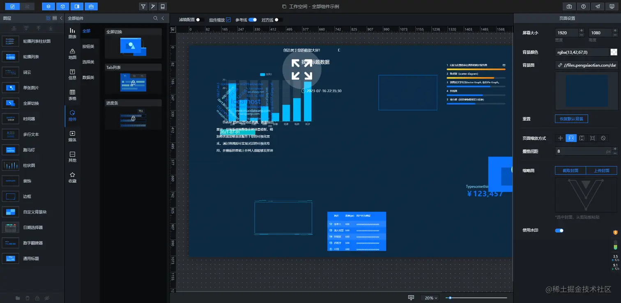Open the background color swatch picker

coord(614,52)
